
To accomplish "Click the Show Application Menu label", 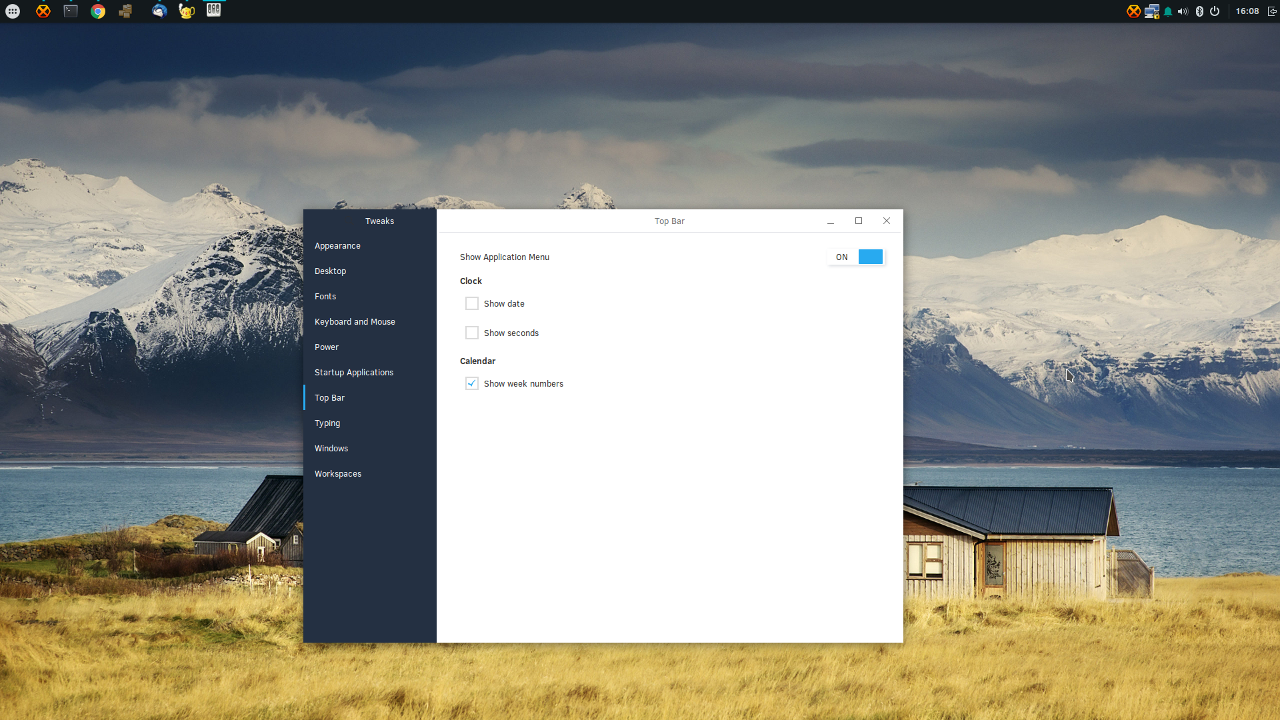I will (505, 257).
